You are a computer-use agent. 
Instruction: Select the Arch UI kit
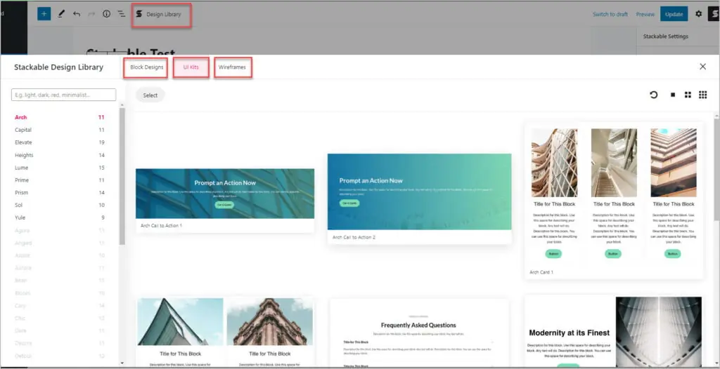click(60, 117)
